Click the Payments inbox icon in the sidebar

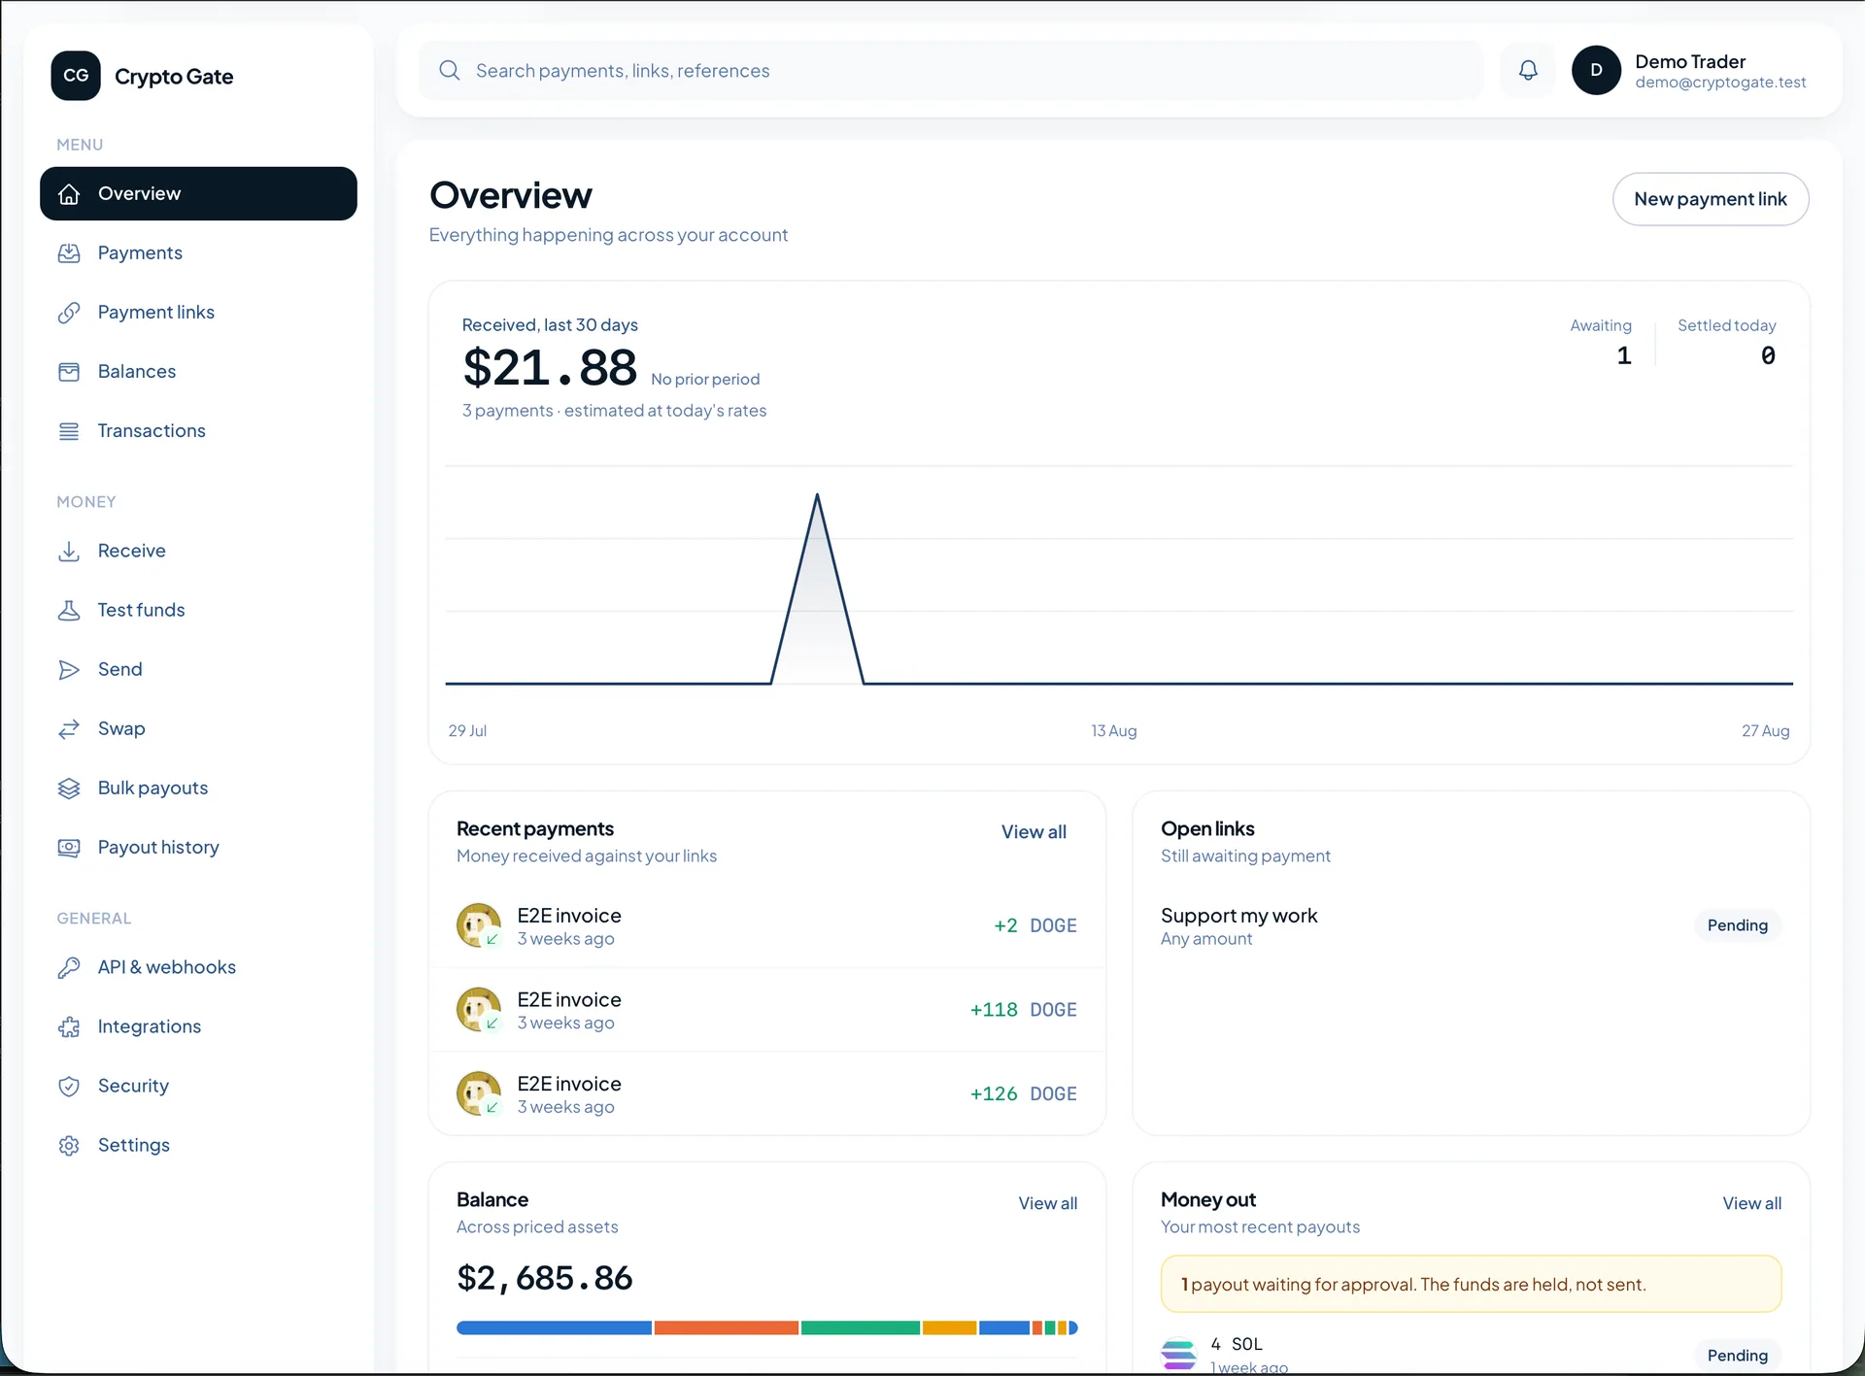69,252
